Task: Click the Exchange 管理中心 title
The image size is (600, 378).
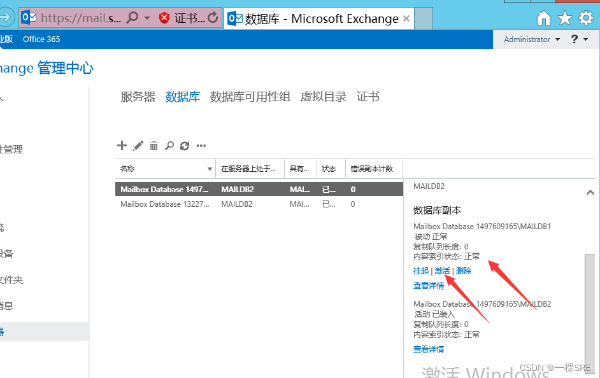Action: 46,68
